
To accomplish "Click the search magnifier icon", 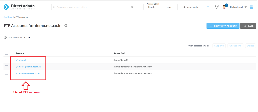I will 54,7.
